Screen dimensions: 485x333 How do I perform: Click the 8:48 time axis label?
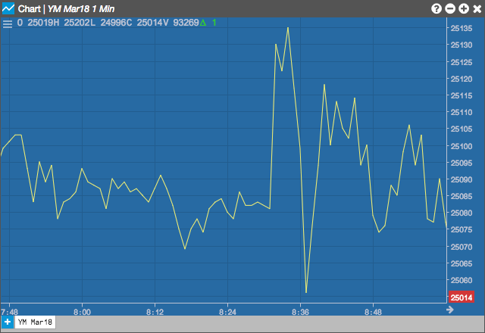(x=373, y=312)
